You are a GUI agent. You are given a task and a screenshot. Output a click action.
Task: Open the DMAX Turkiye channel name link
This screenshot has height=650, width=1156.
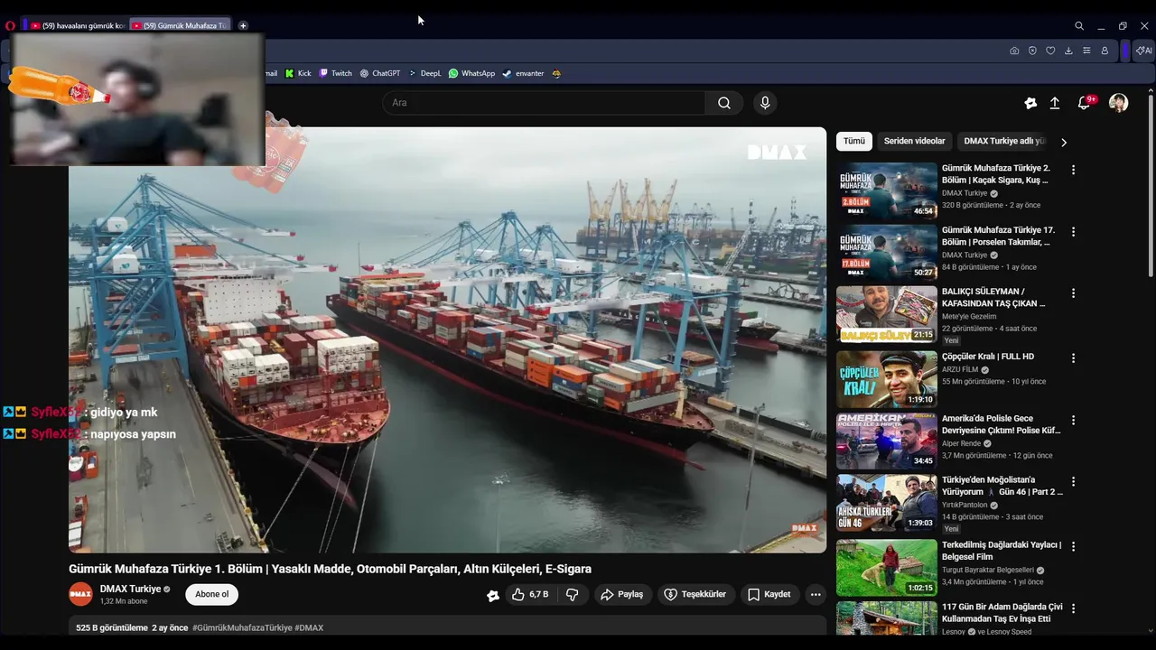(130, 589)
